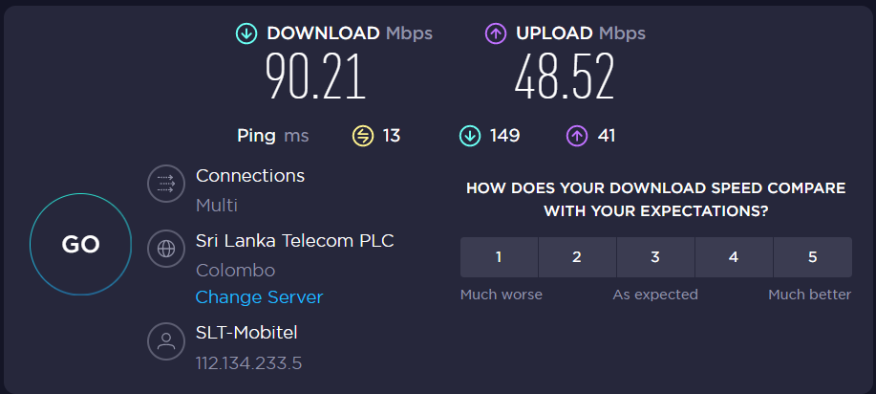Image resolution: width=876 pixels, height=394 pixels.
Task: Toggle the Multi connections setting
Action: [x=217, y=206]
